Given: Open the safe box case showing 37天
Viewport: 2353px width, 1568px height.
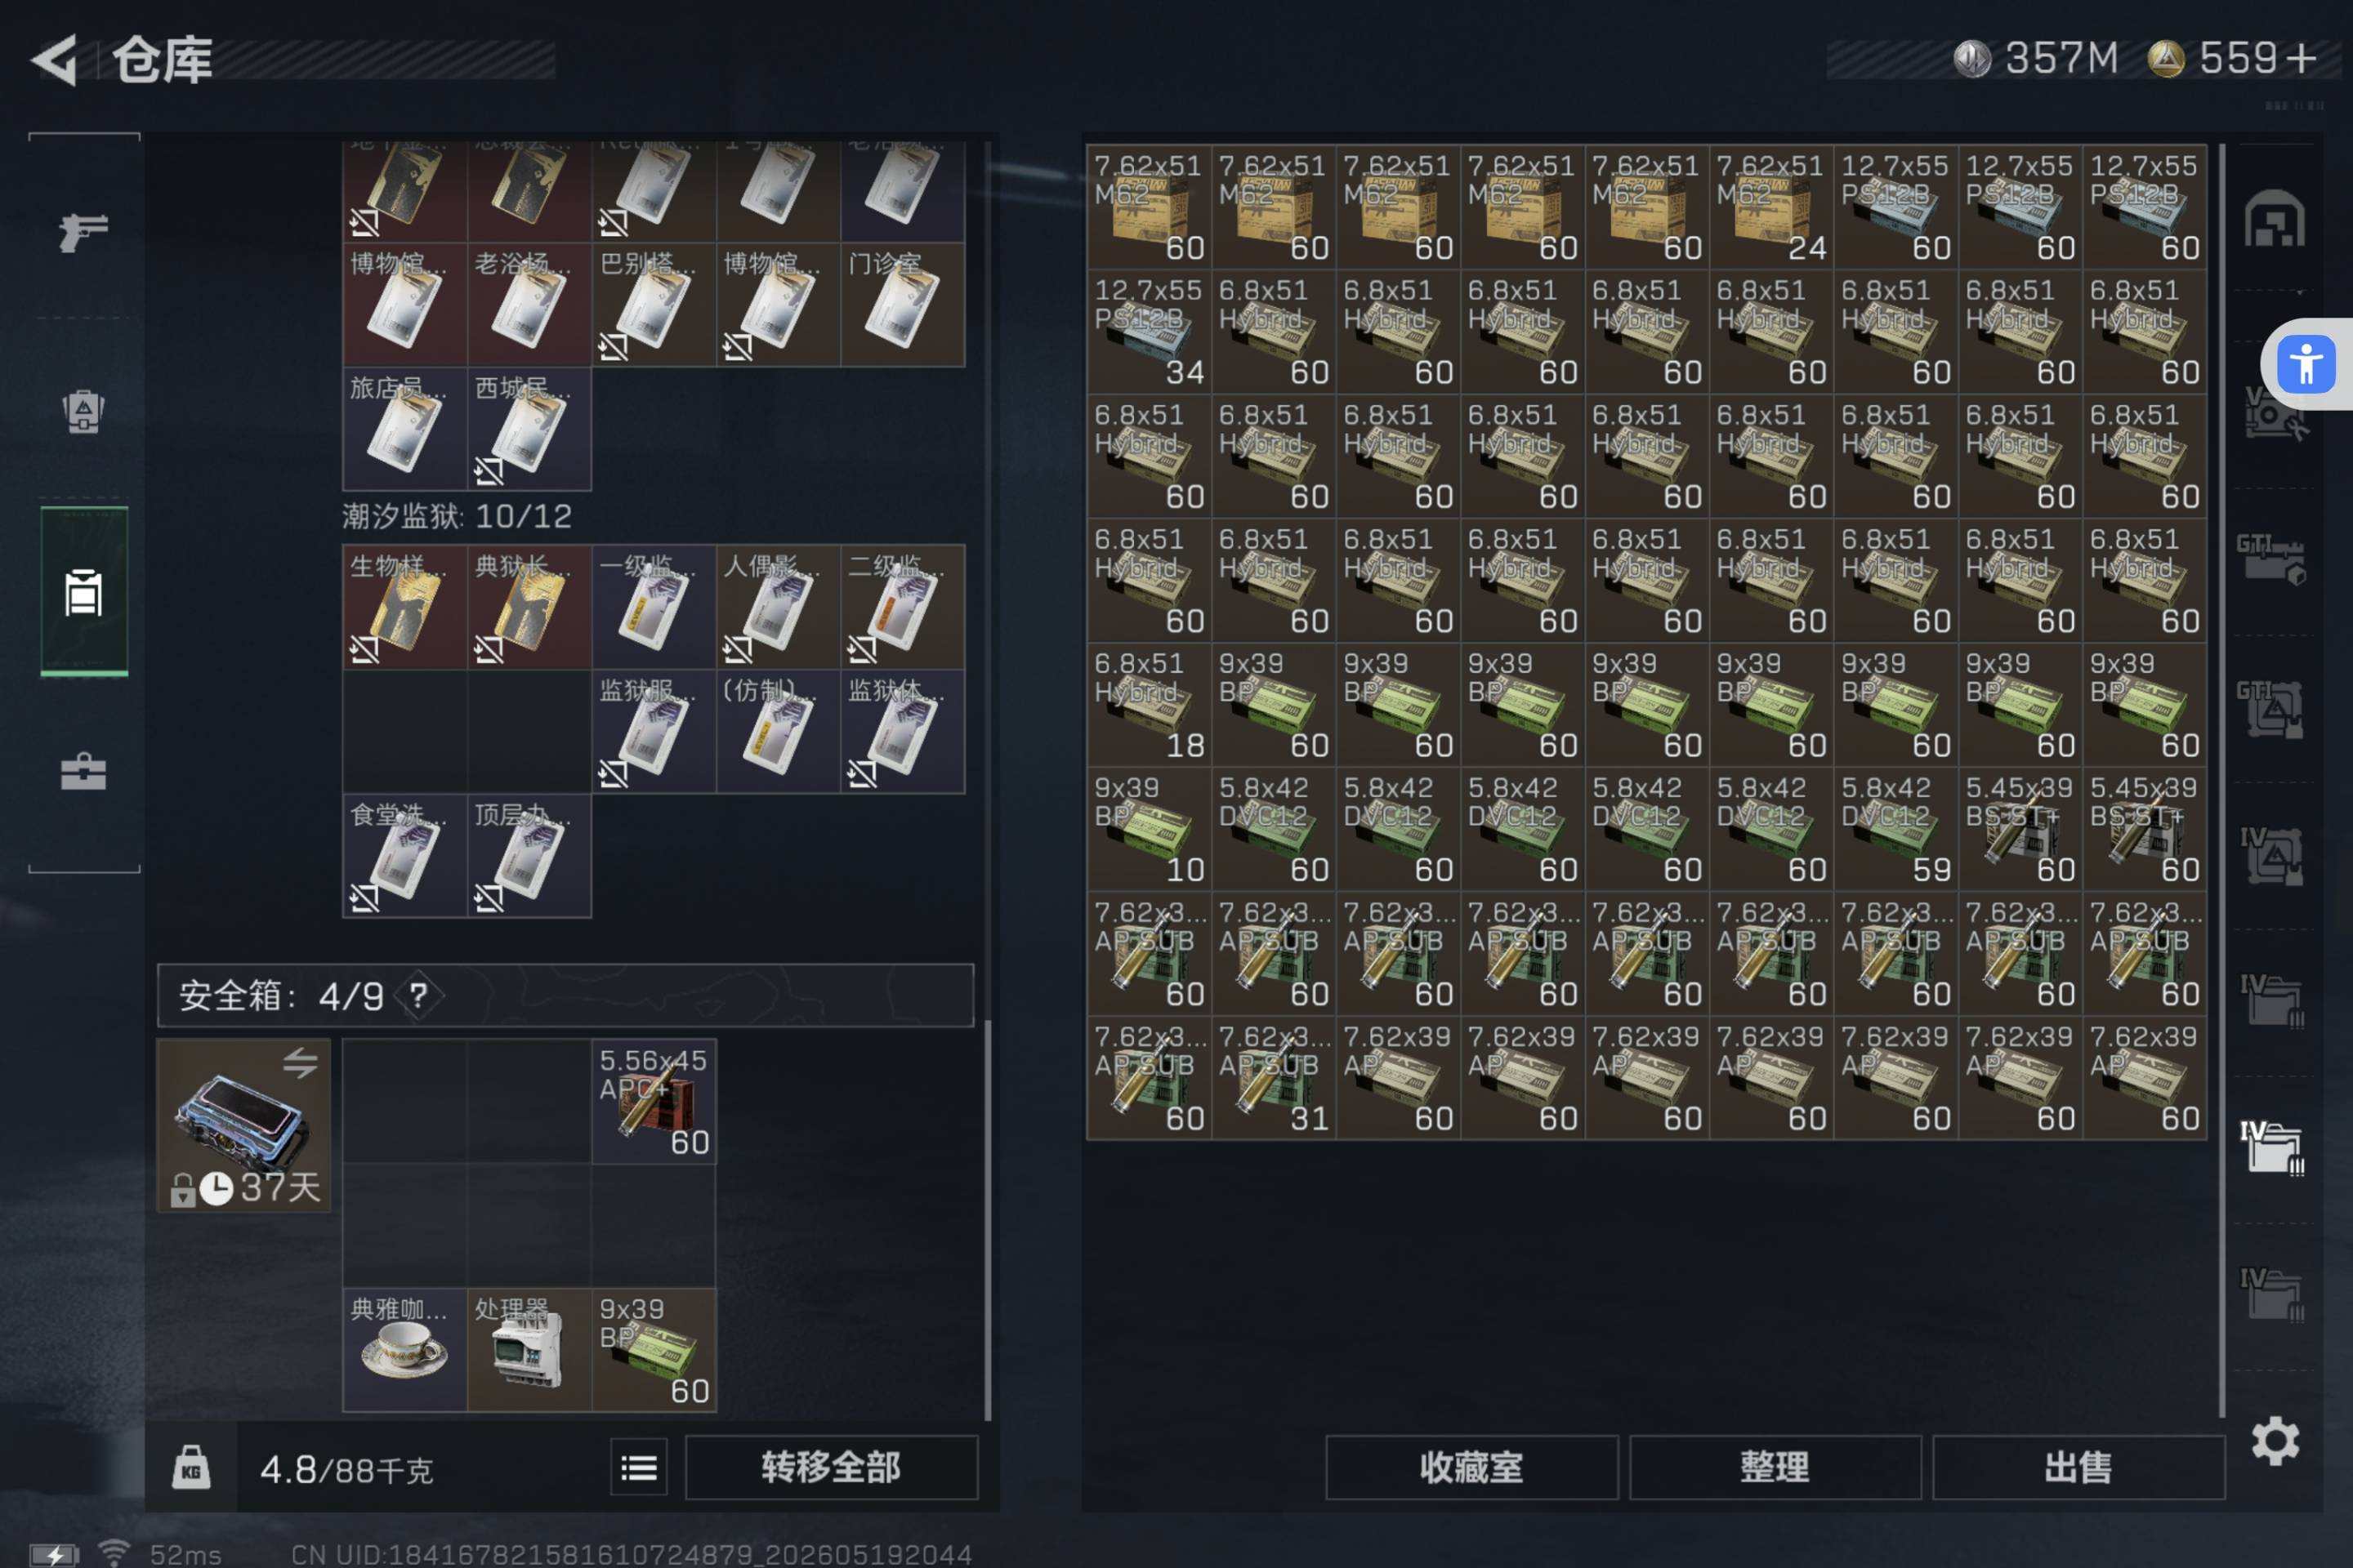Looking at the screenshot, I should tap(243, 1125).
